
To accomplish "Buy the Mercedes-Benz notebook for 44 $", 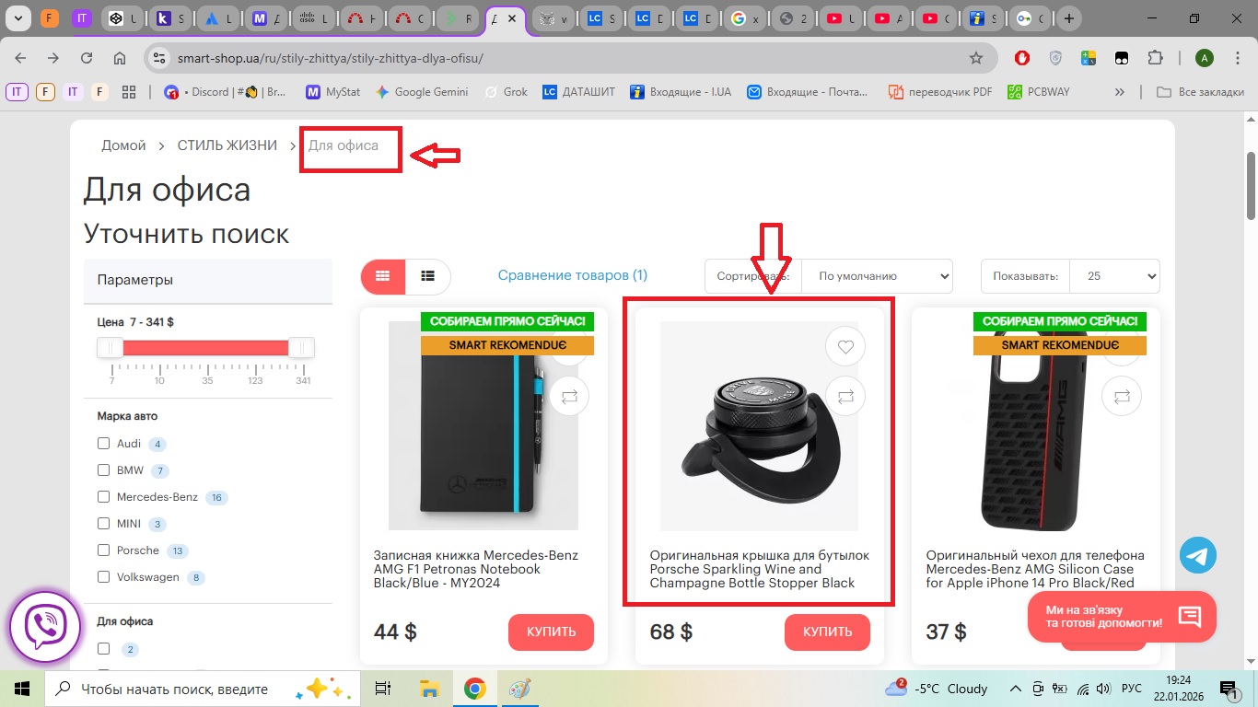I will 551,632.
